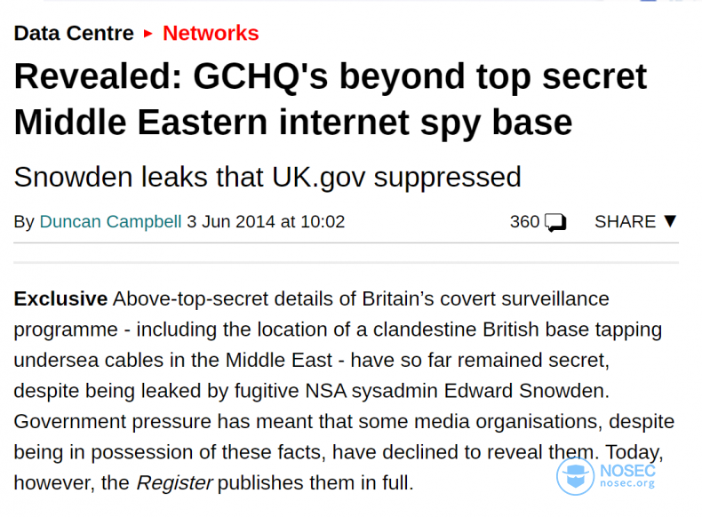702x517 pixels.
Task: Click headline line "Middle Eastern internet spy base"
Action: (x=293, y=123)
